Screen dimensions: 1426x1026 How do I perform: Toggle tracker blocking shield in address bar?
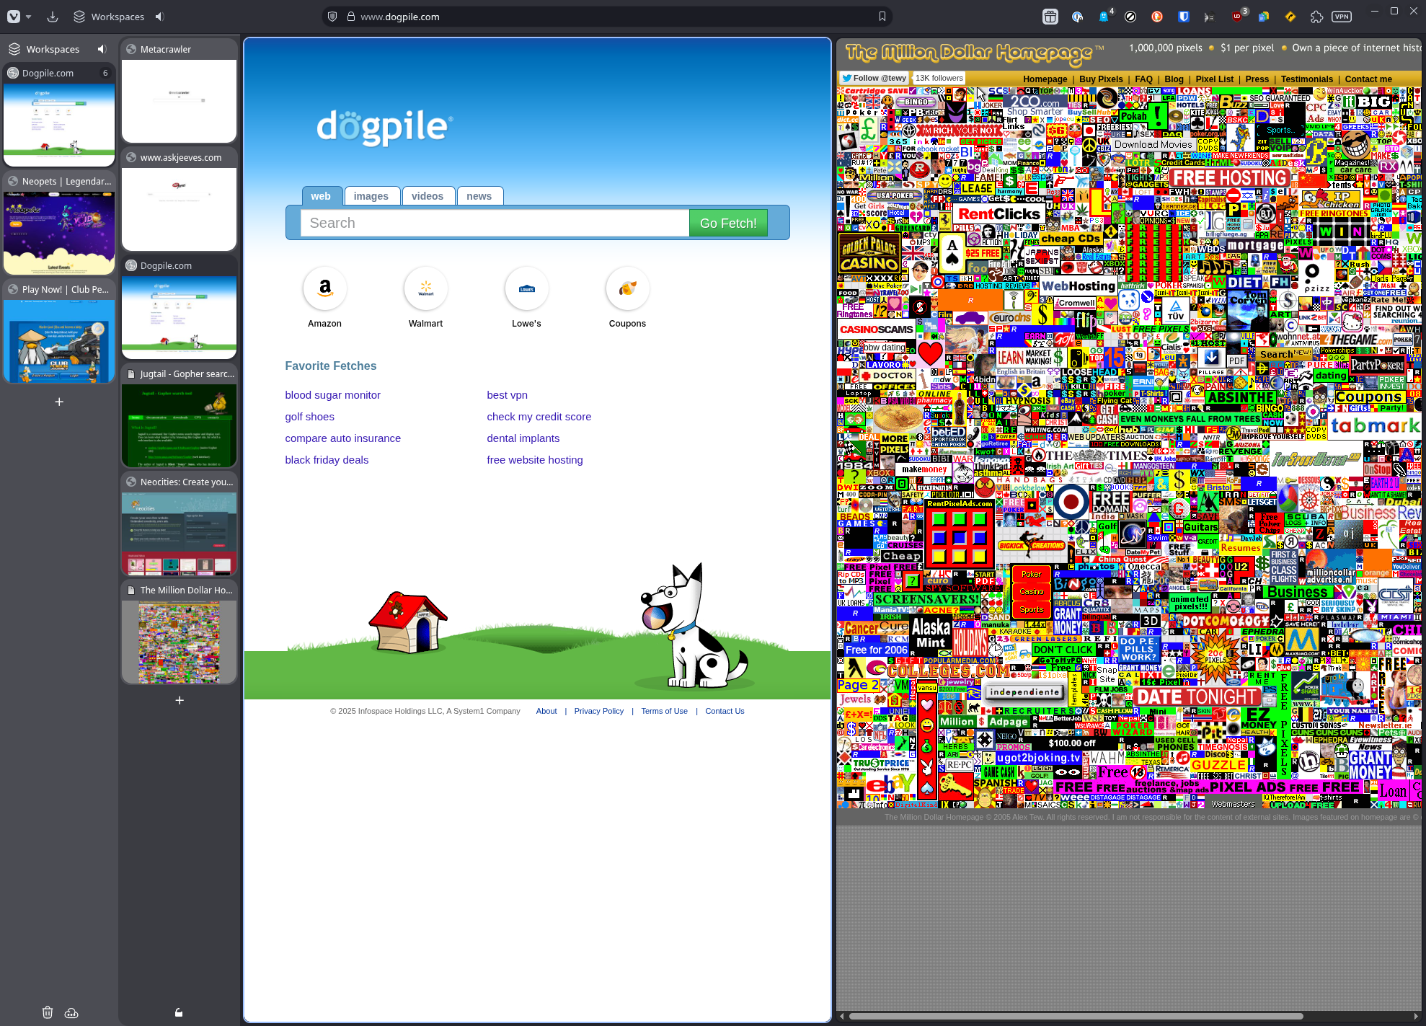click(x=332, y=17)
